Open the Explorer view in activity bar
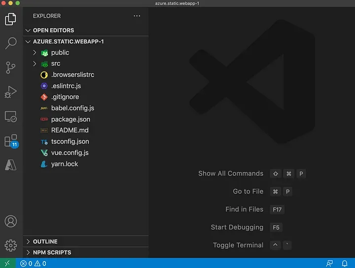Image resolution: width=355 pixels, height=268 pixels. [11, 19]
